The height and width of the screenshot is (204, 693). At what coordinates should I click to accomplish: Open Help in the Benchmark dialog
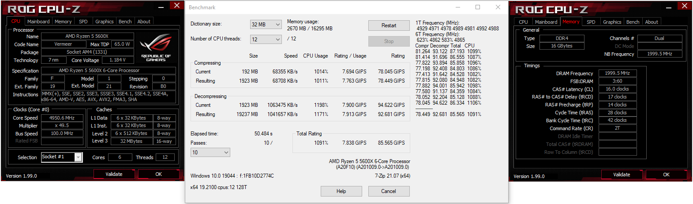pos(341,191)
